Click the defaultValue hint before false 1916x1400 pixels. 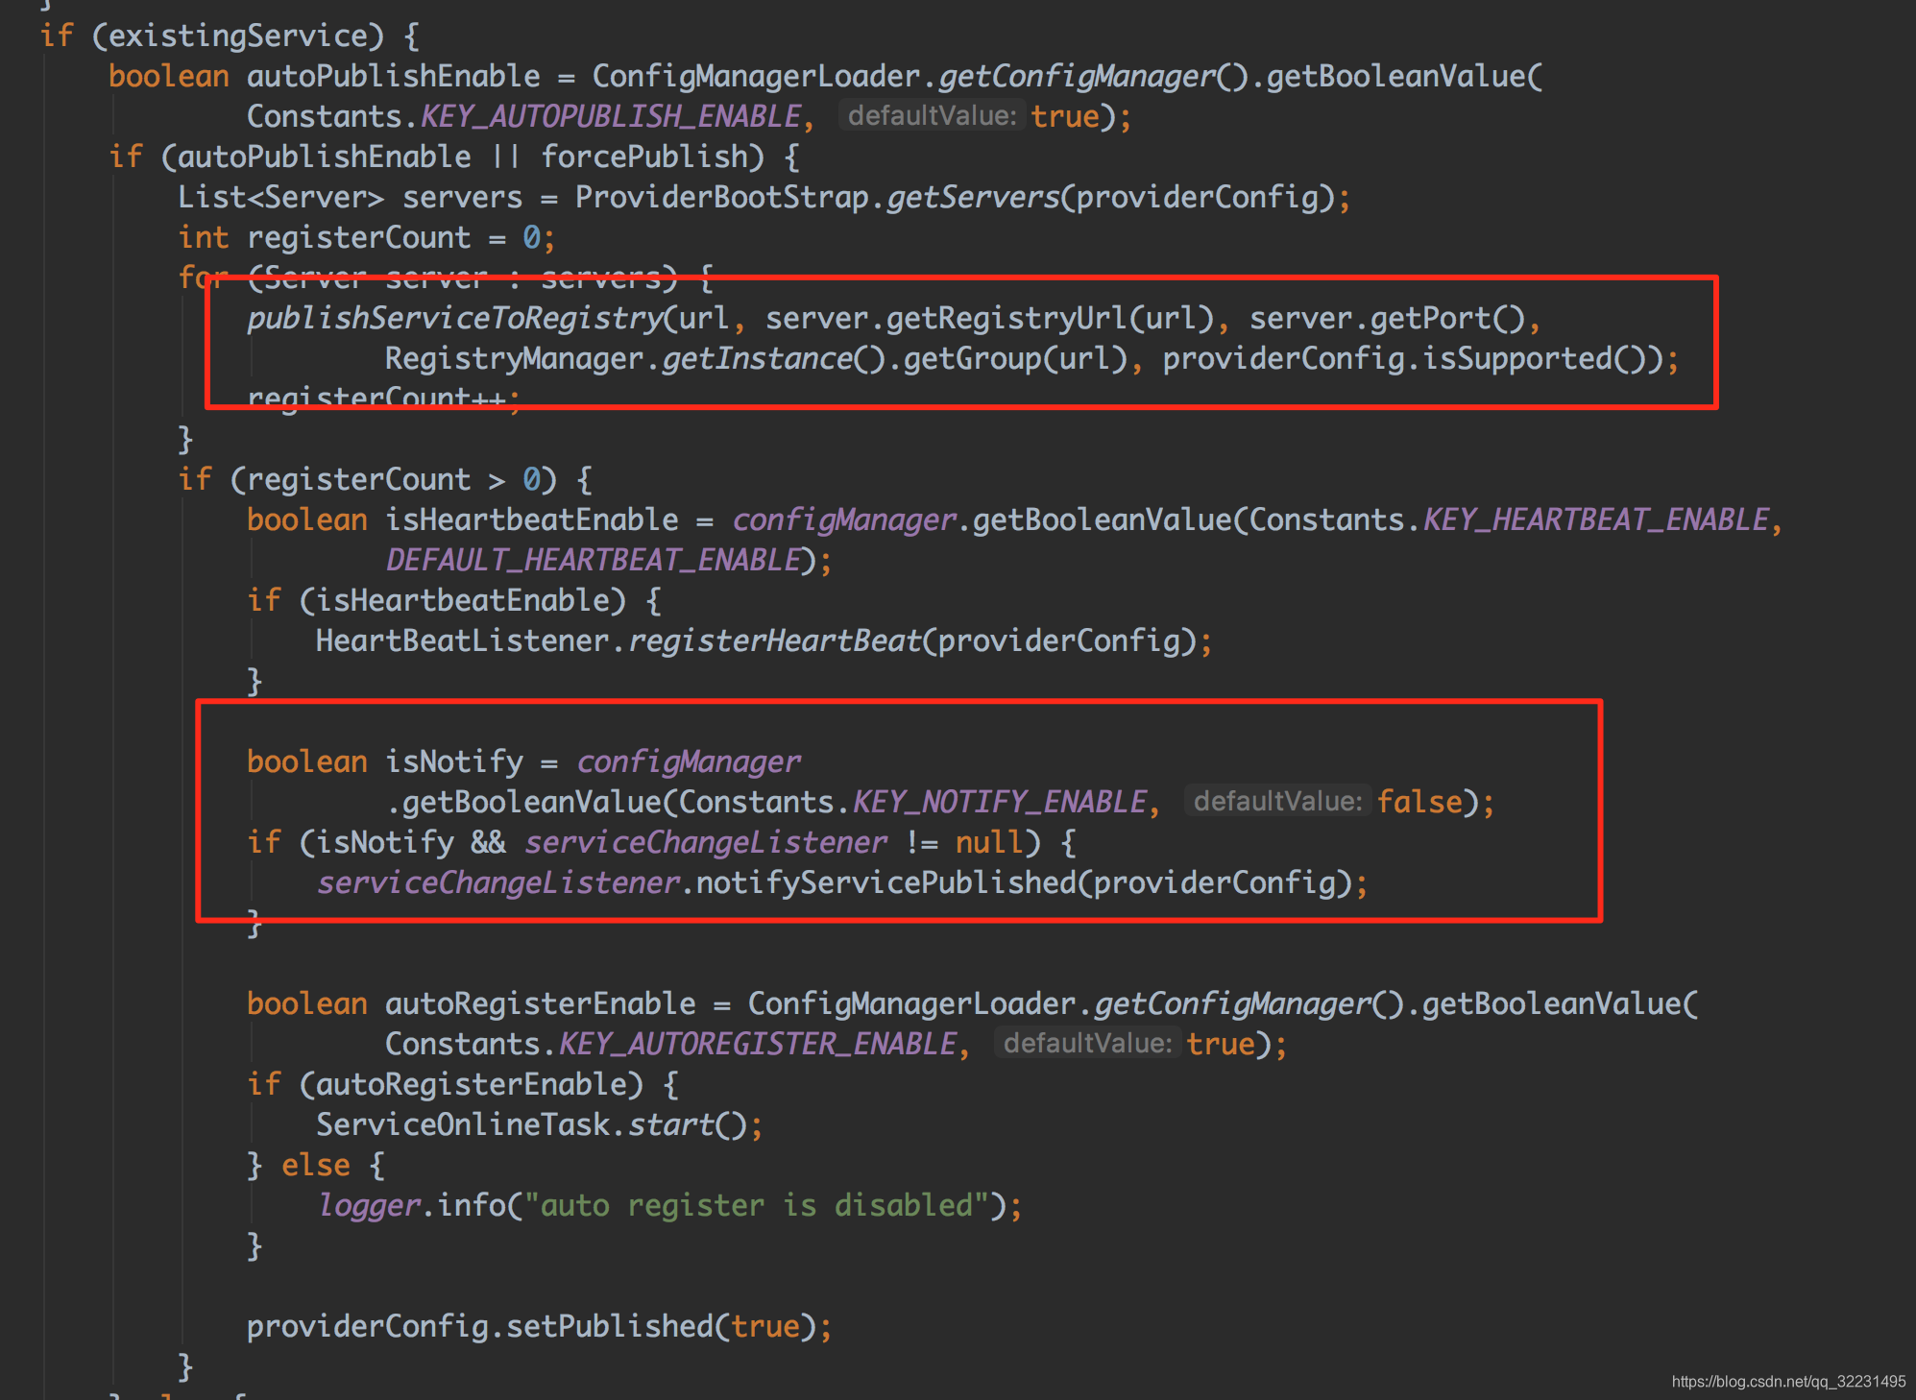coord(1277,802)
